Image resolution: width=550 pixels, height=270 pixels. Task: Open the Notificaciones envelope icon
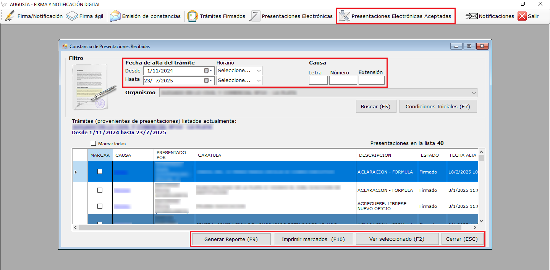pos(472,16)
